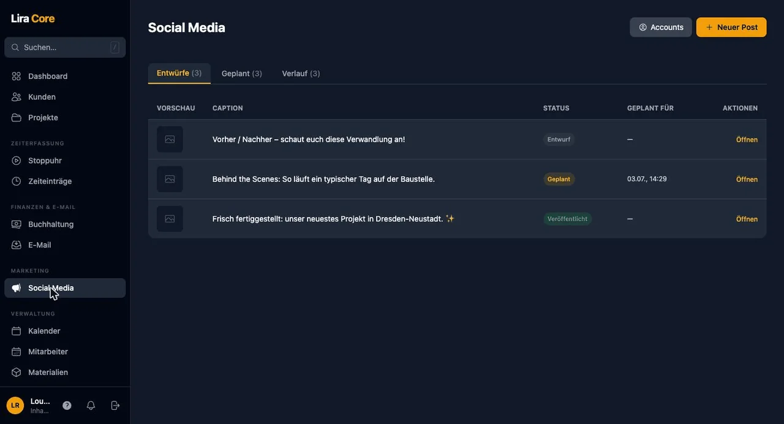Navigate to Zeiteinträge
Screen dimensions: 784x424
[65, 181]
